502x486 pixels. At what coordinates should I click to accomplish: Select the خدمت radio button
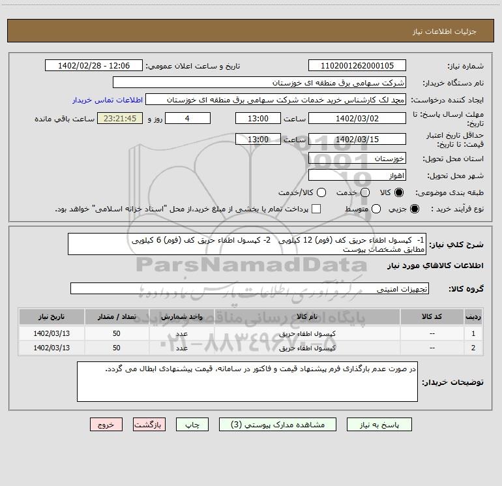point(365,193)
